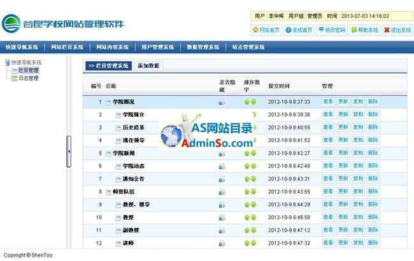414x261 pixels.
Task: Open the 数据管理系统 menu
Action: click(203, 47)
